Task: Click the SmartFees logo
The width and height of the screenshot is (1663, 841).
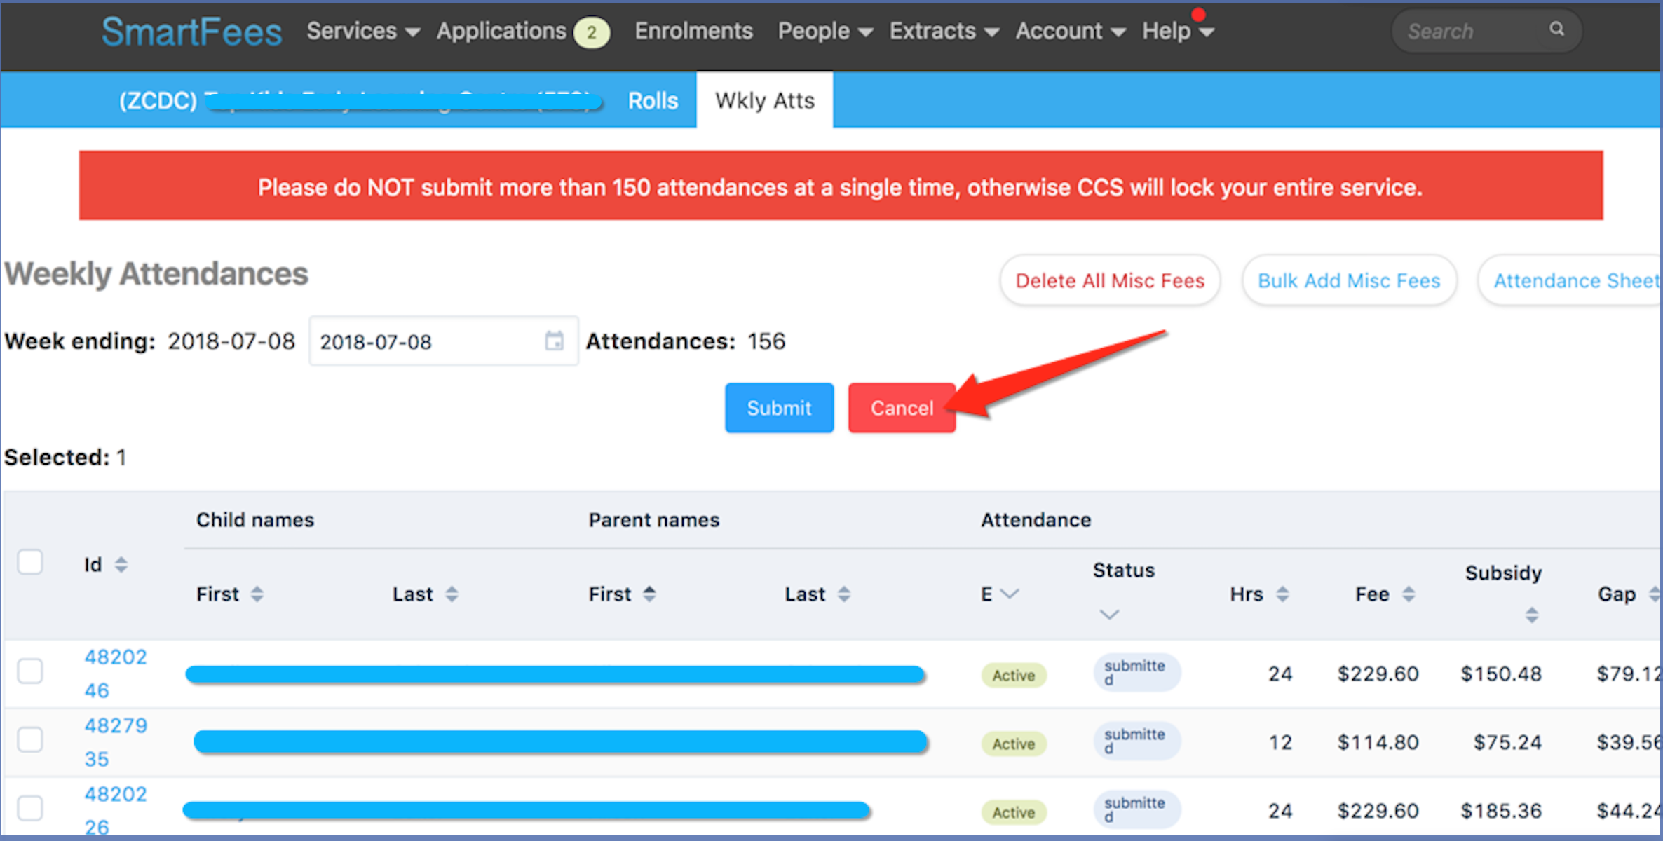Action: [191, 32]
